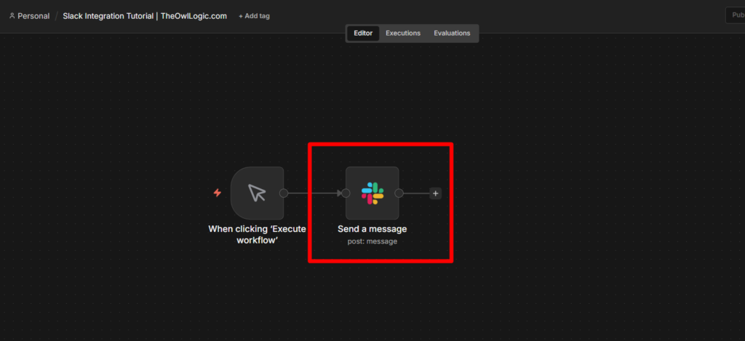
Task: Click the 'post: message' subtitle text
Action: coord(372,241)
